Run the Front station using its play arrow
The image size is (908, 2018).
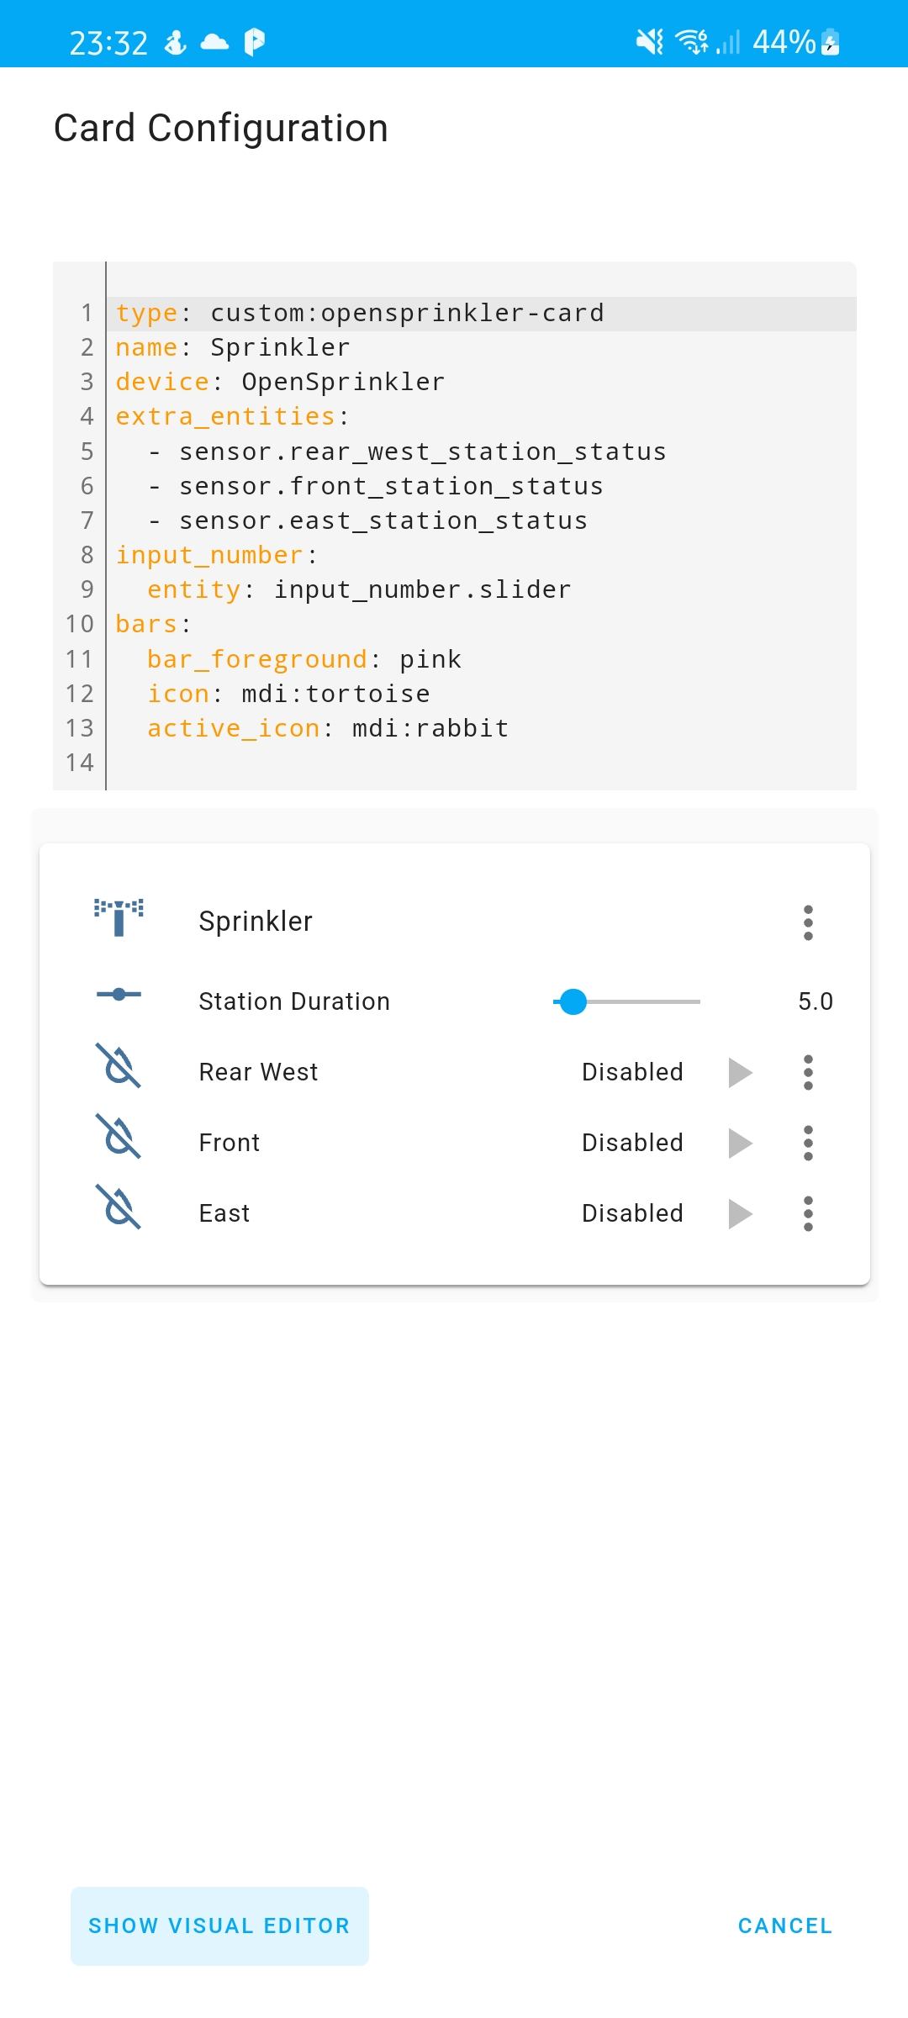point(741,1142)
